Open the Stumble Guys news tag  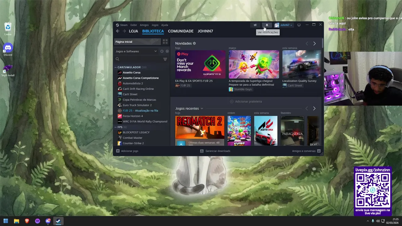coord(240,89)
